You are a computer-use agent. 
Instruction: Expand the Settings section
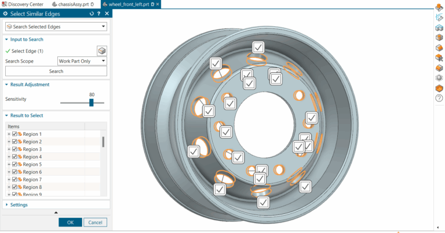[x=6, y=205]
